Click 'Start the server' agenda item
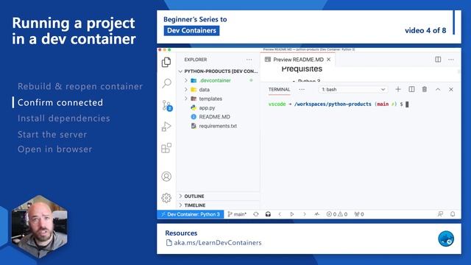The width and height of the screenshot is (471, 265). point(52,134)
